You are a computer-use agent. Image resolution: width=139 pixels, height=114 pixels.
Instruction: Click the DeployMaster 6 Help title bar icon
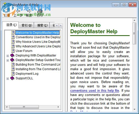pos(5,5)
